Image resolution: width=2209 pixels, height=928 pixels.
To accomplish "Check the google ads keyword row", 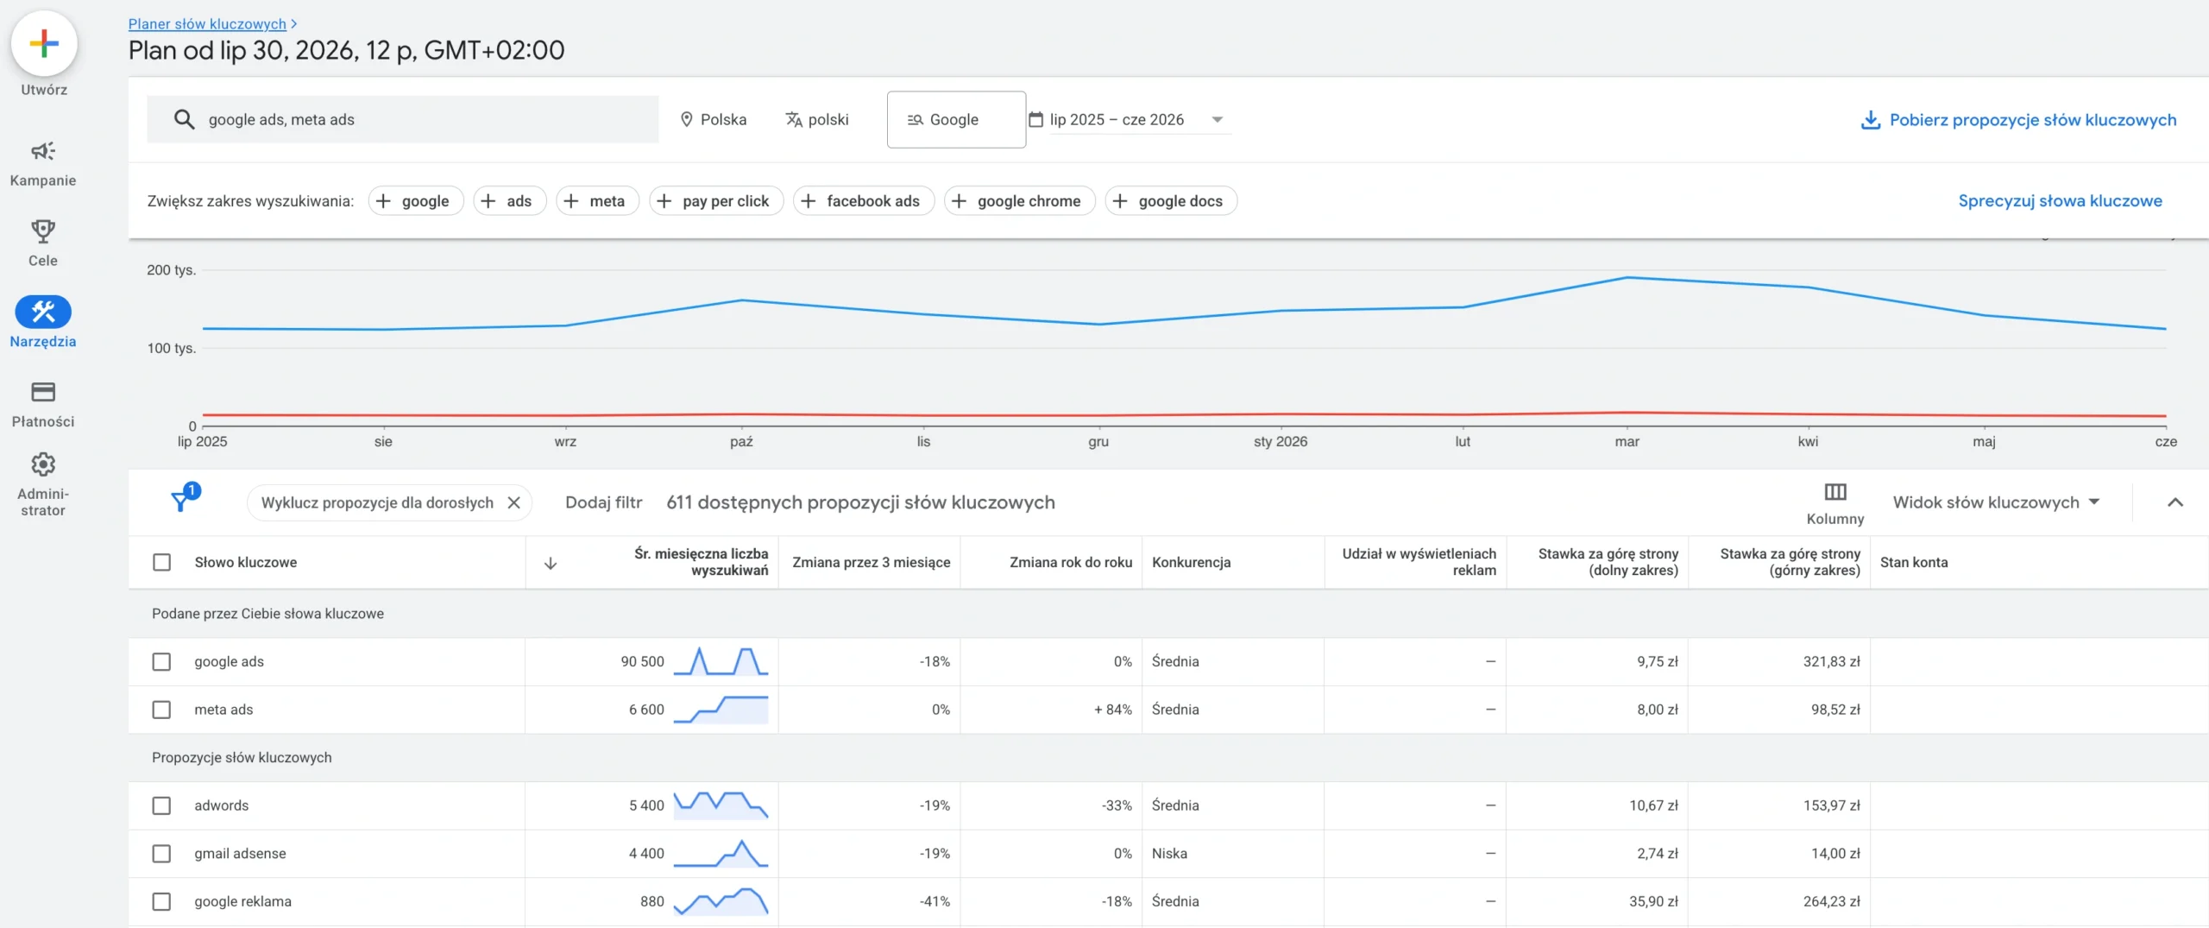I will [x=161, y=661].
